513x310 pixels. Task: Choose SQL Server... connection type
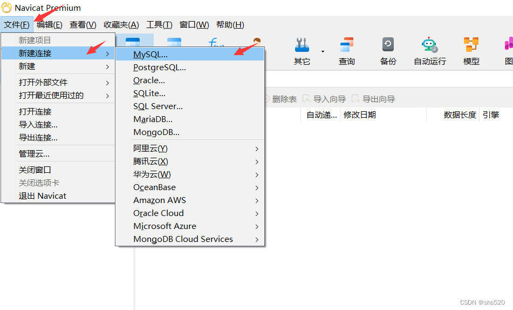pos(190,106)
